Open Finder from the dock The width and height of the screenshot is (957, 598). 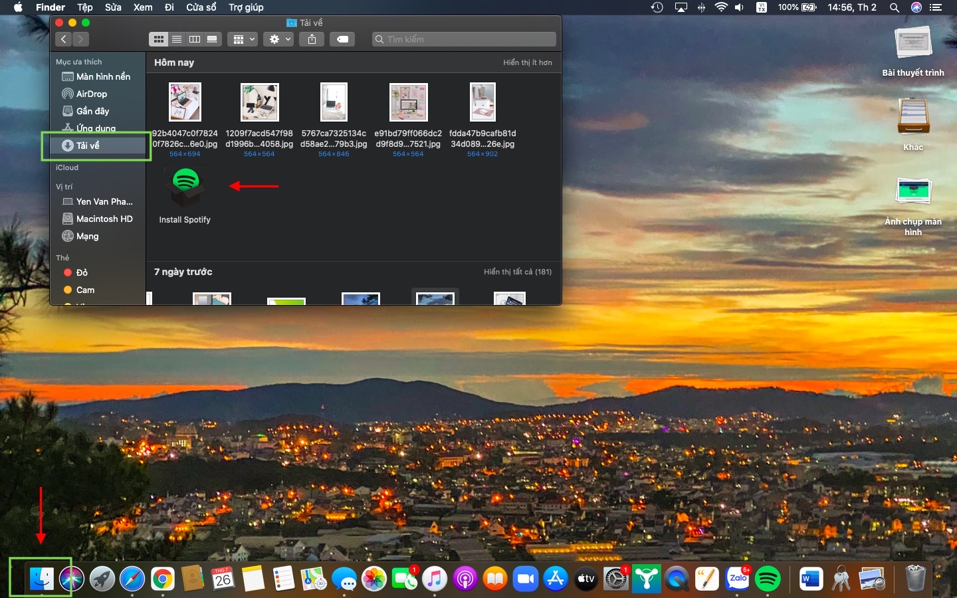(42, 579)
